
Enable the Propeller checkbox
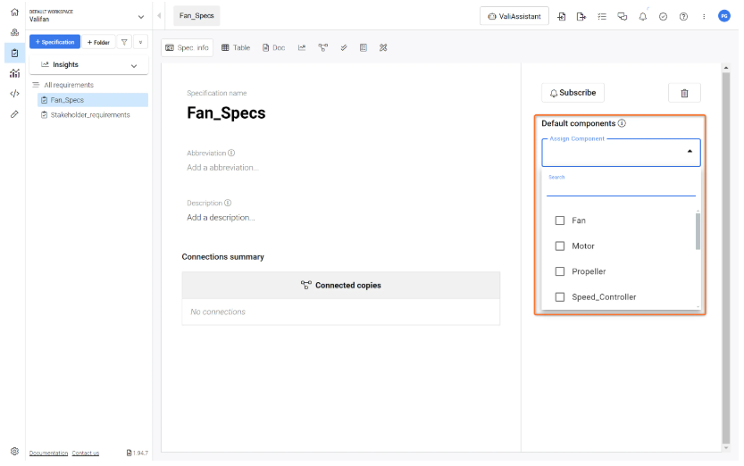point(560,271)
